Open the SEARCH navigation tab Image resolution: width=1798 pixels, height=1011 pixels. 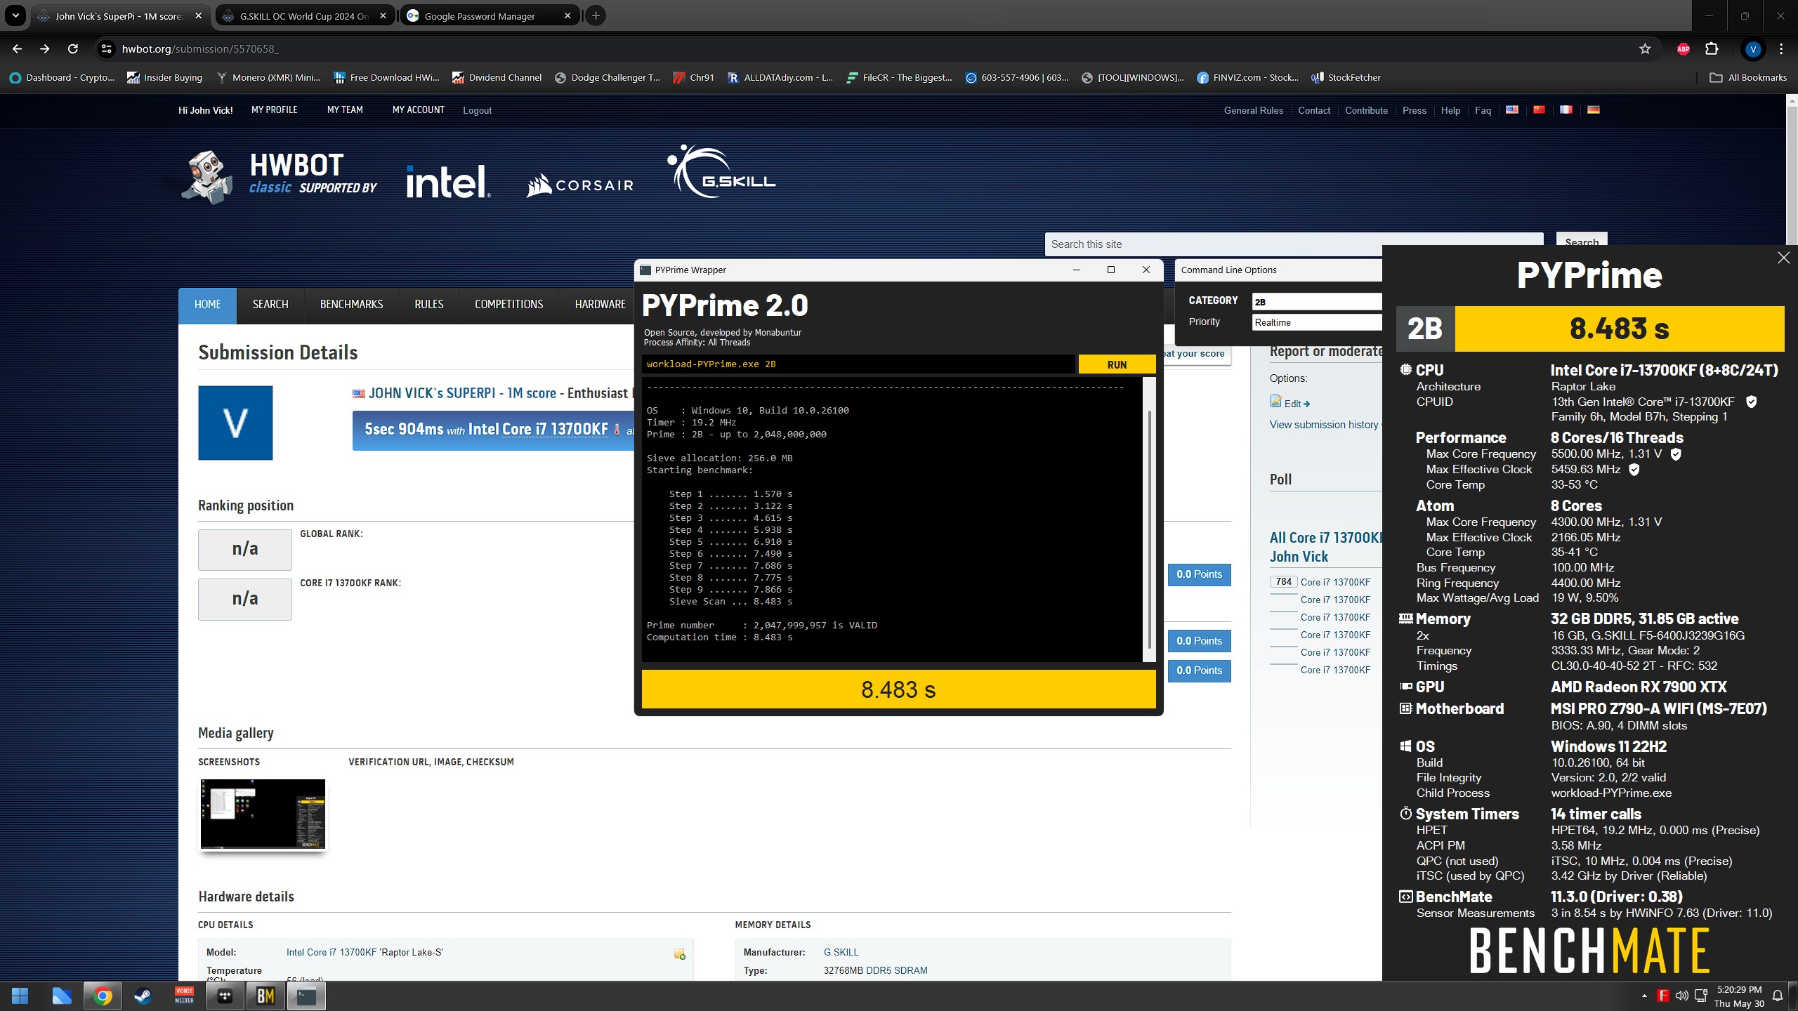[270, 304]
